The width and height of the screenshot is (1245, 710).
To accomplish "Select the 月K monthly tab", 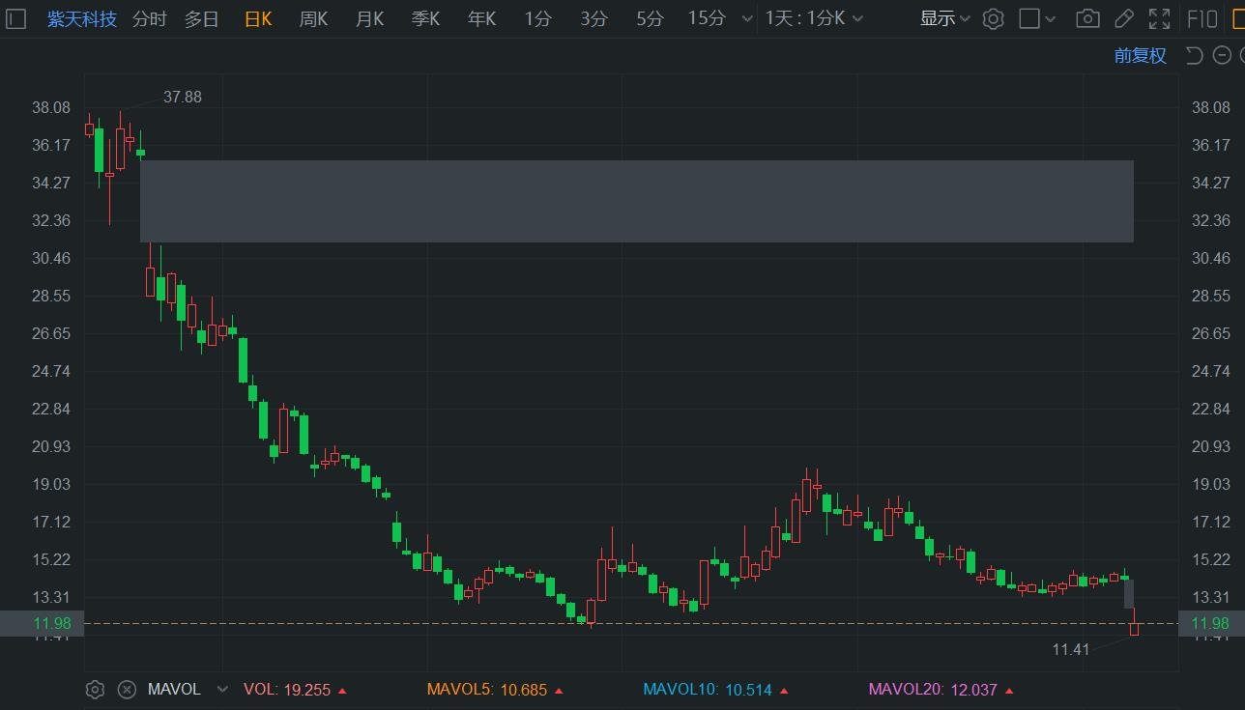I will click(x=369, y=18).
